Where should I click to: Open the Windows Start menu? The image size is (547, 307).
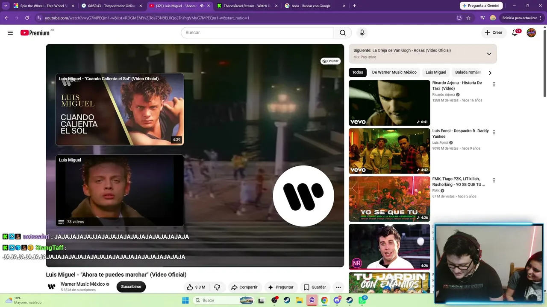185,300
